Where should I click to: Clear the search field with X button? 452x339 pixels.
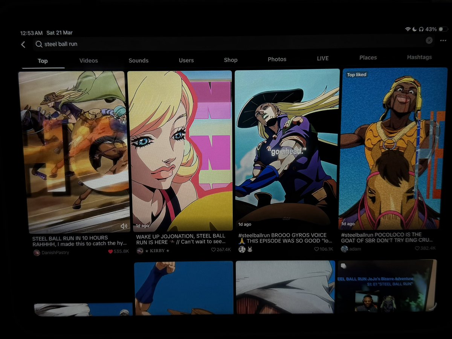(429, 40)
